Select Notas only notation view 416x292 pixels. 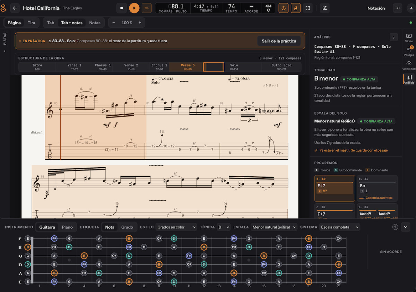(x=95, y=23)
